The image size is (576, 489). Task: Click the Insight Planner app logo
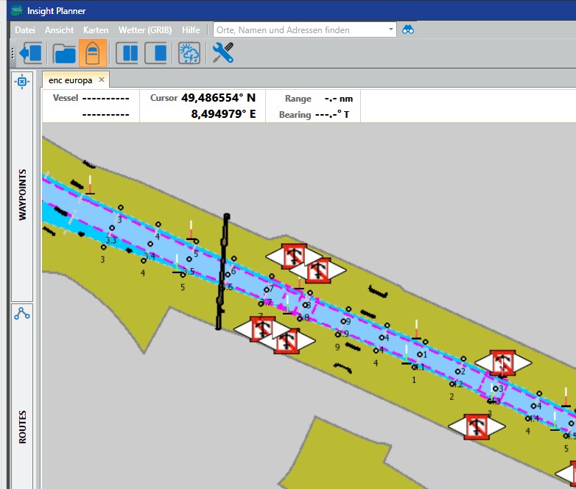point(15,10)
